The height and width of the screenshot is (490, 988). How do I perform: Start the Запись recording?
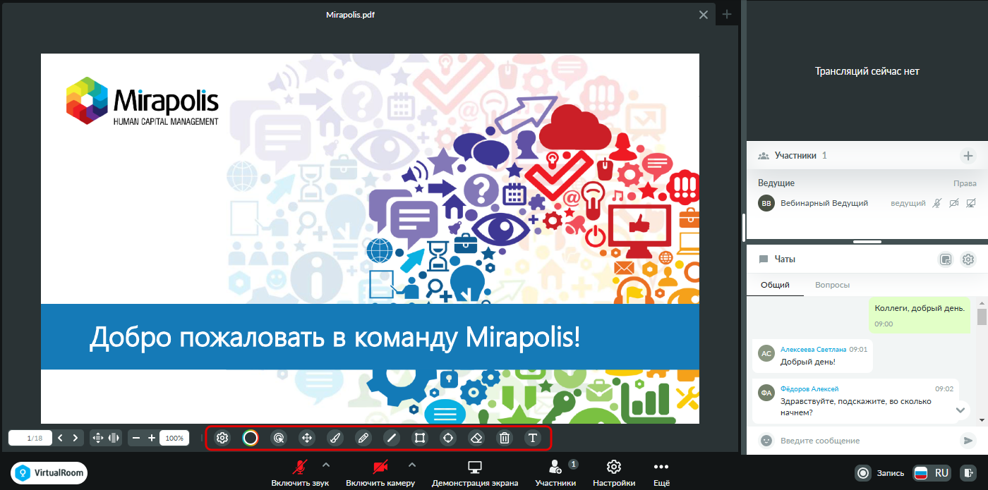[879, 473]
